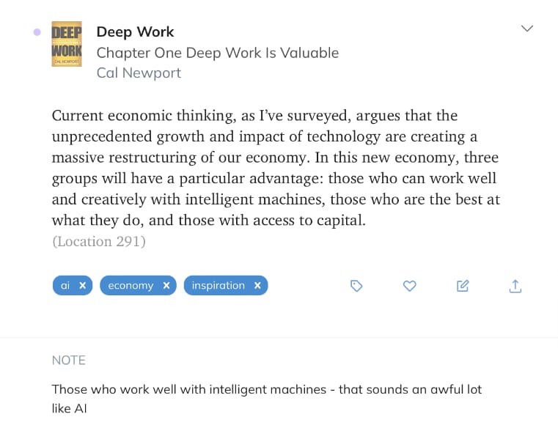Remove the "ai" tag
558x439 pixels.
coord(83,286)
